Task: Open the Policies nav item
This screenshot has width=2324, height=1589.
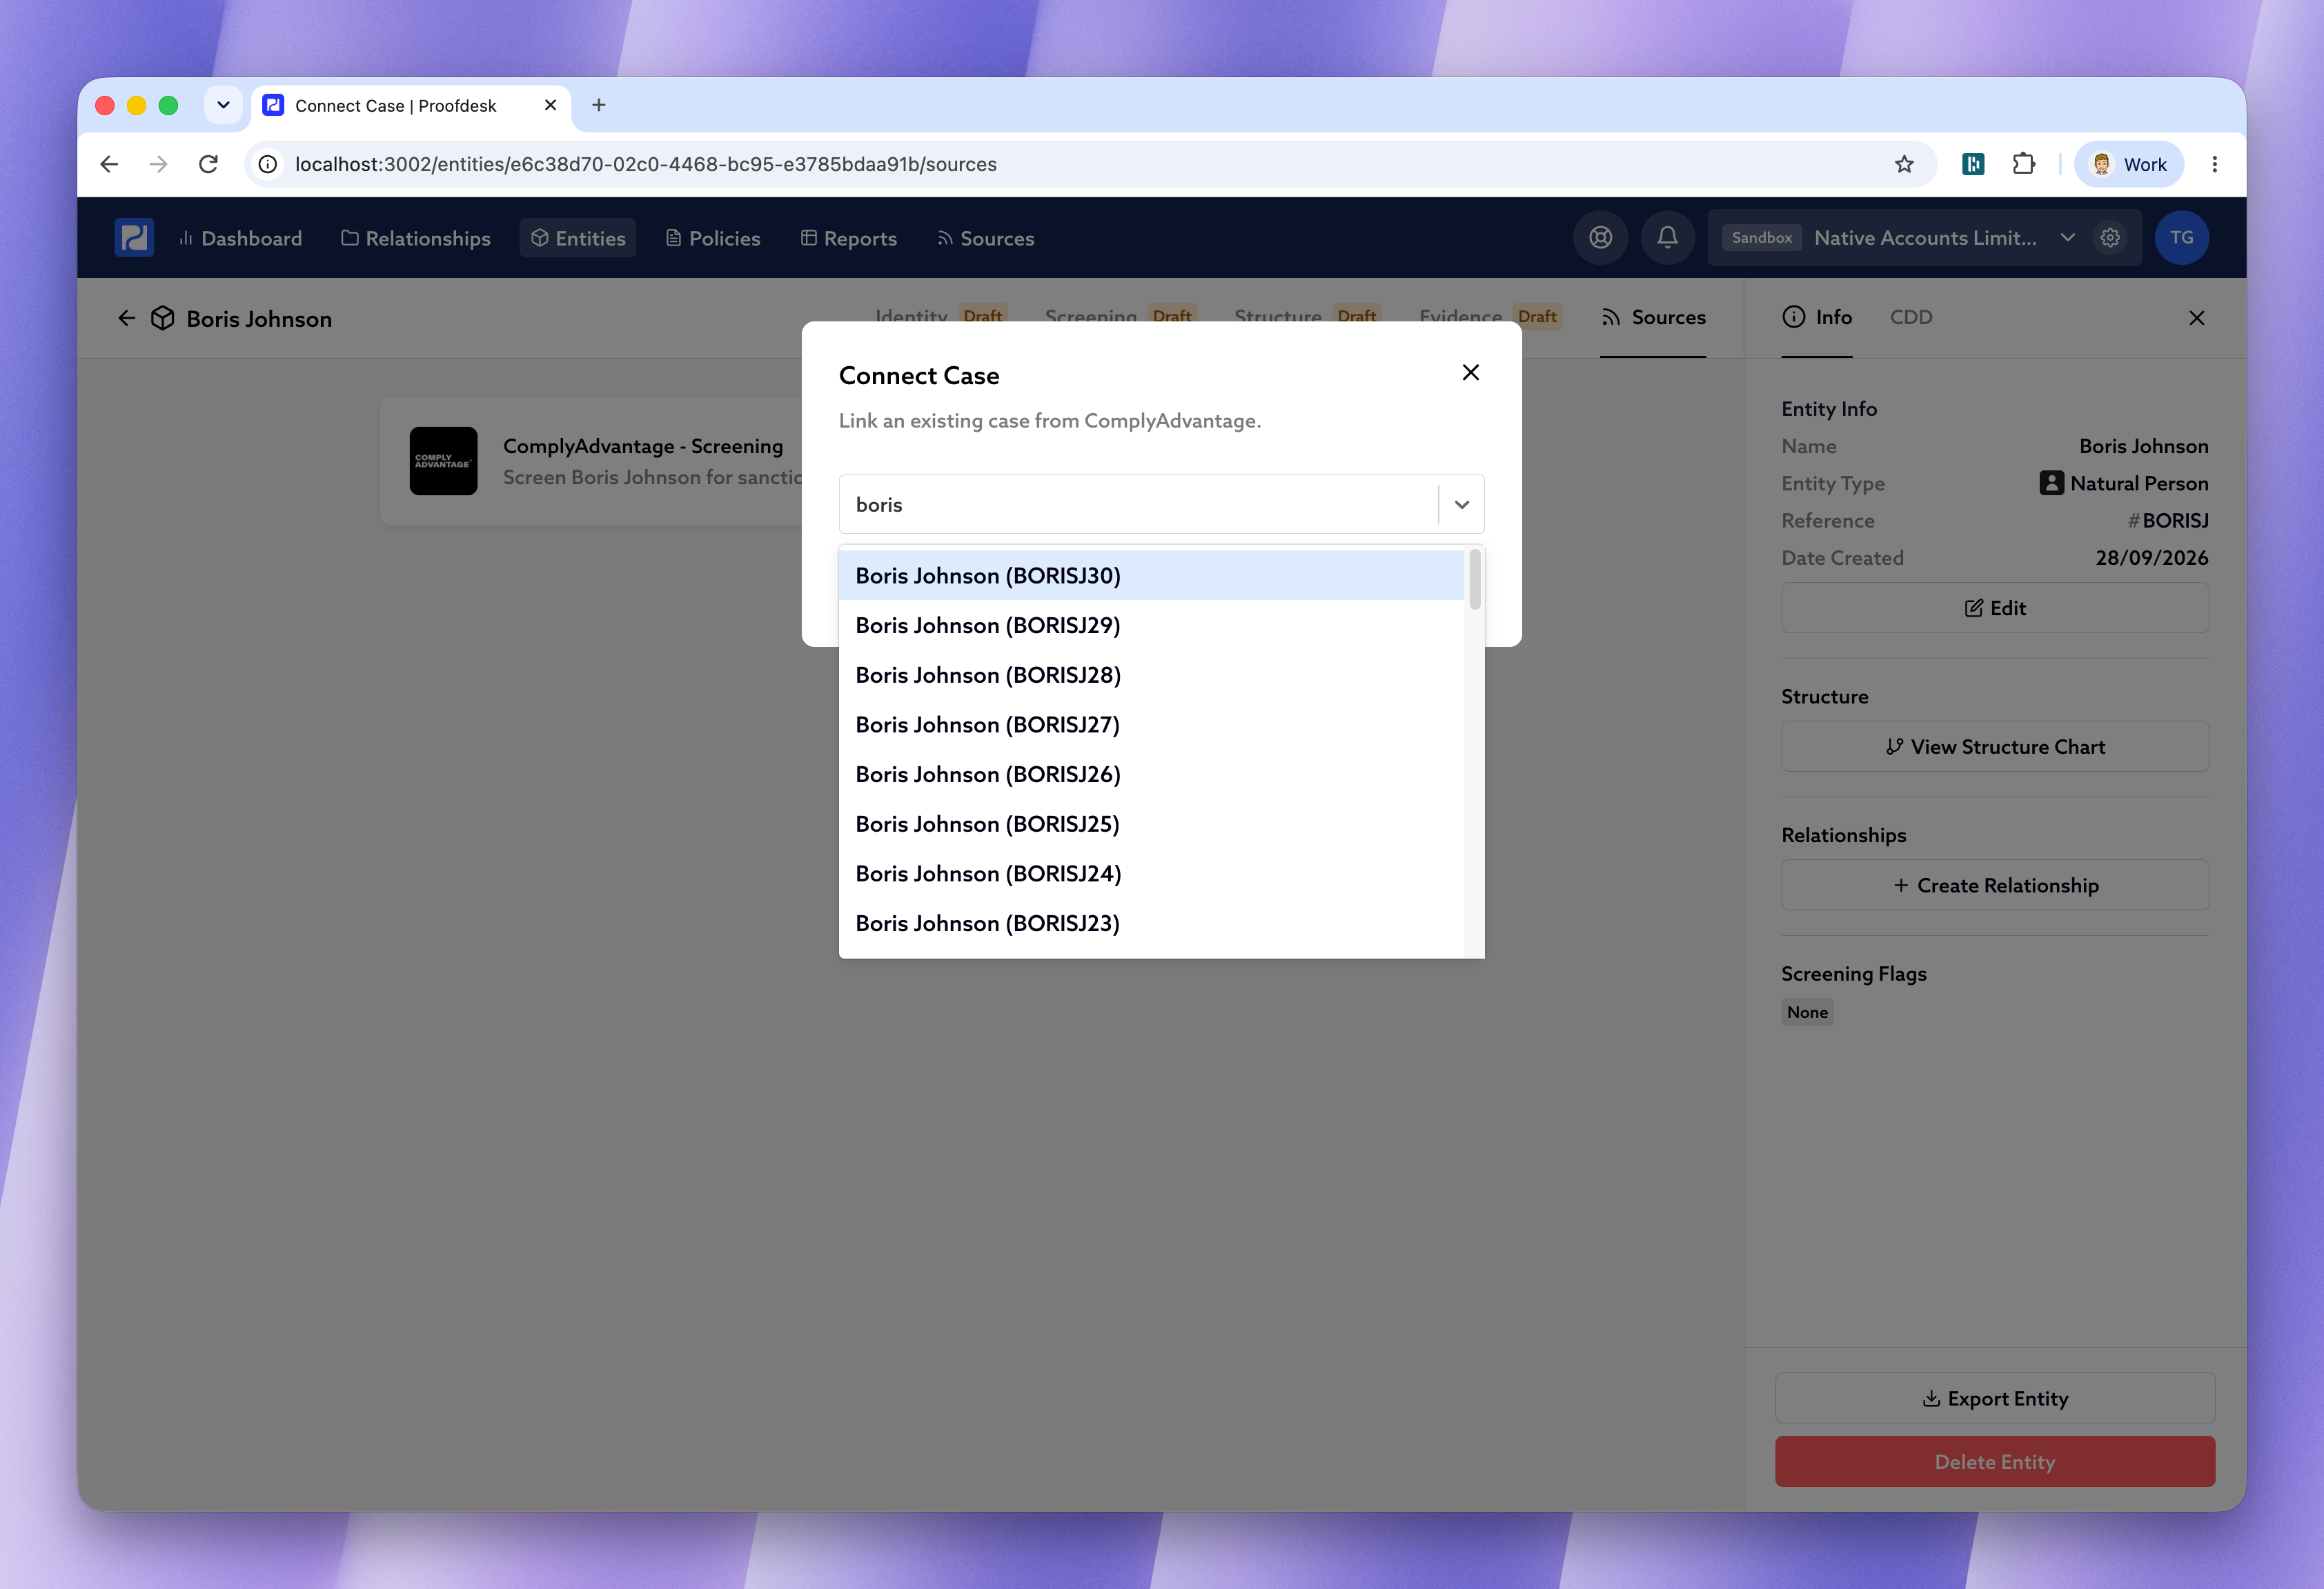Action: coord(713,238)
